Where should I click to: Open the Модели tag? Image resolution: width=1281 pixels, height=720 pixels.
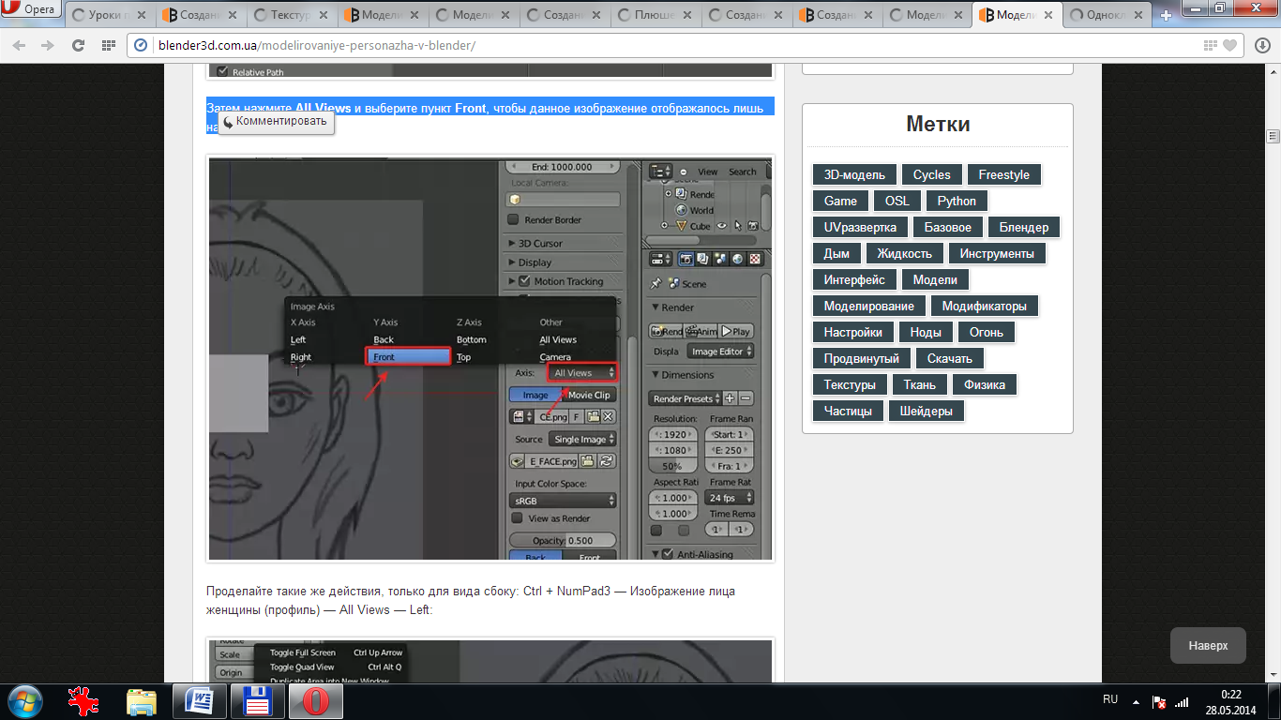(x=935, y=279)
